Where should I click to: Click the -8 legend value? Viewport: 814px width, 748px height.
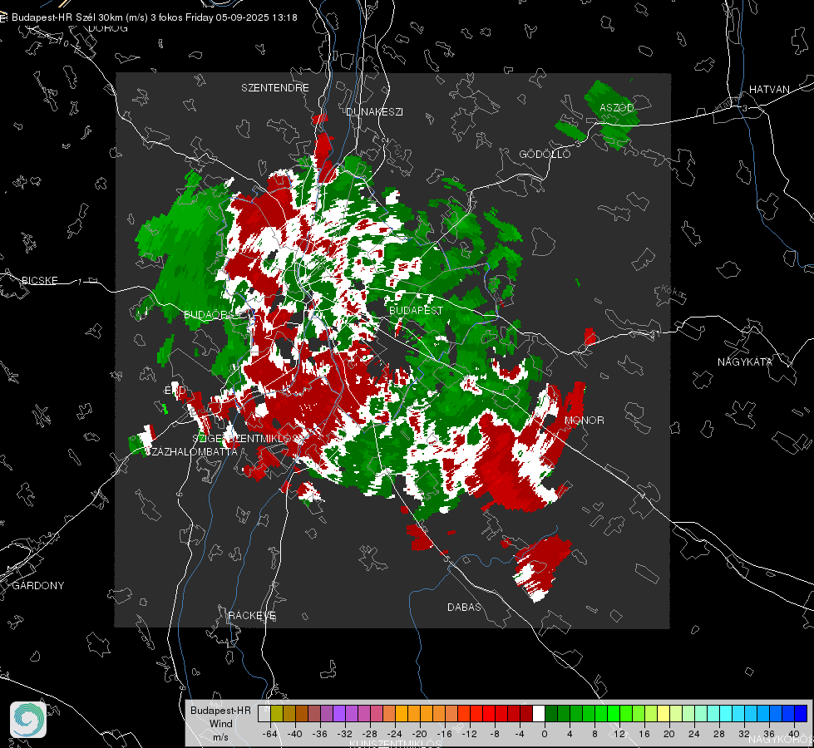click(x=495, y=734)
